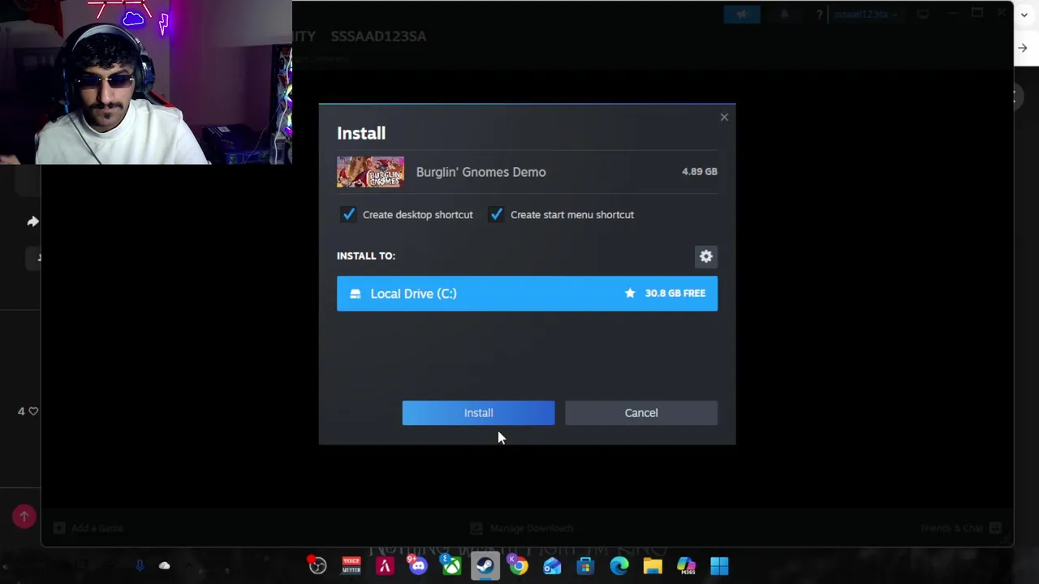Click the default drive star icon
The width and height of the screenshot is (1039, 584).
pos(630,294)
